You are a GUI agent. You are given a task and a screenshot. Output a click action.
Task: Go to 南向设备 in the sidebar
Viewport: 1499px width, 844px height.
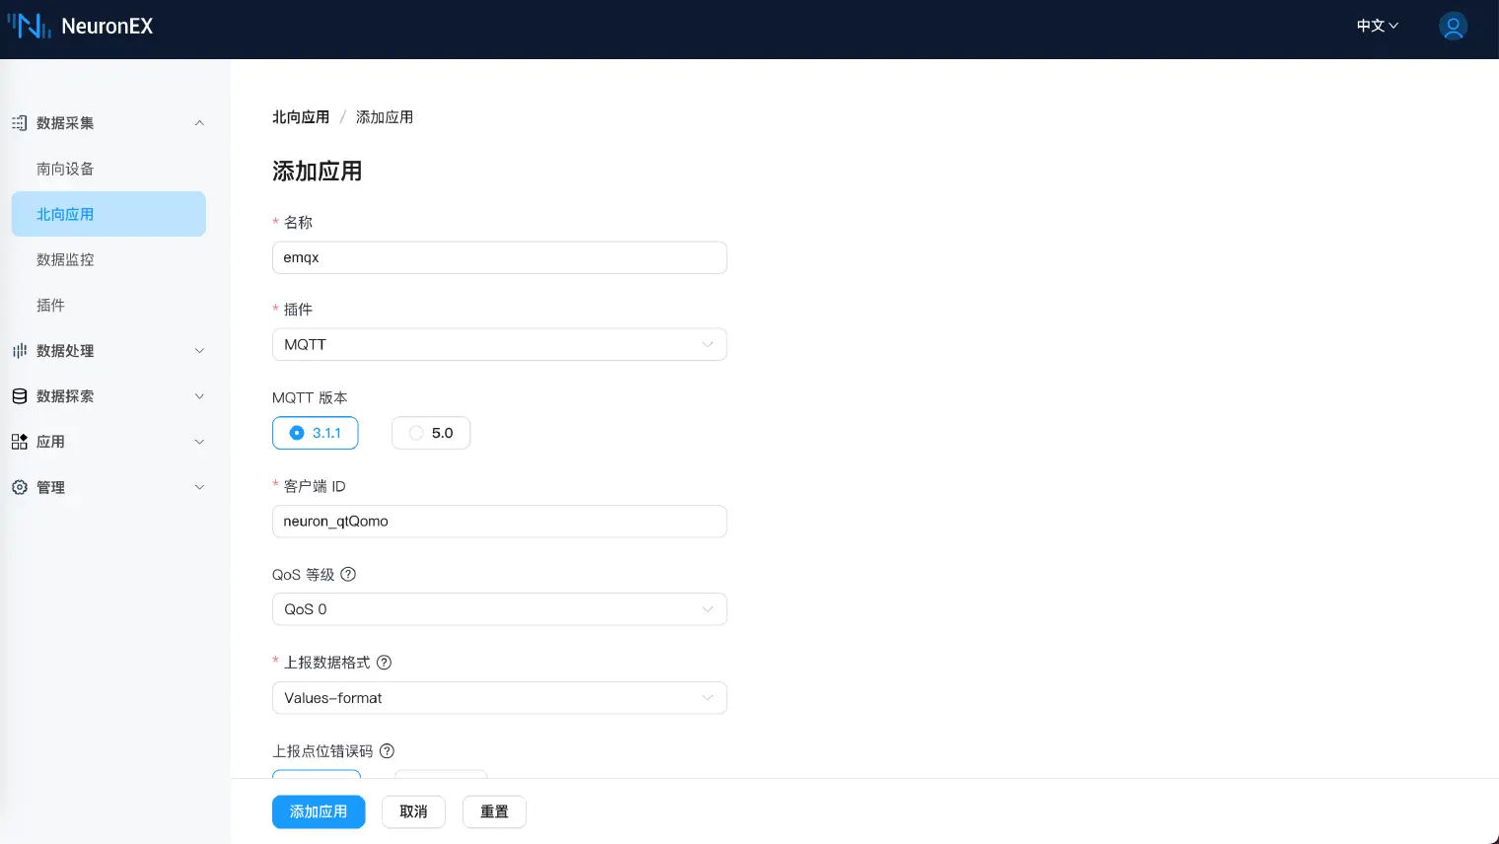pos(65,169)
